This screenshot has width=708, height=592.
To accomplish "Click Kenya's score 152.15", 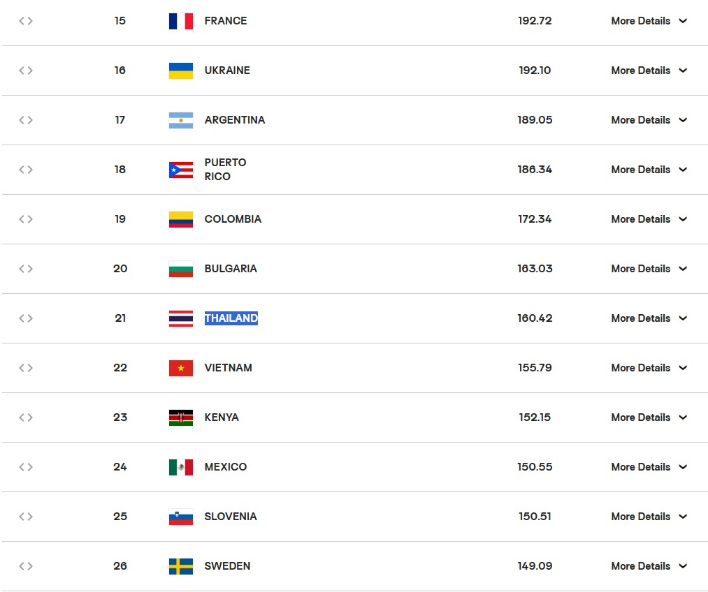I will 535,417.
